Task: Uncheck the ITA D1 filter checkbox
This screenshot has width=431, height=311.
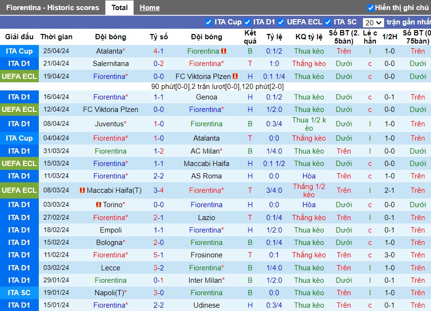Action: (248, 22)
